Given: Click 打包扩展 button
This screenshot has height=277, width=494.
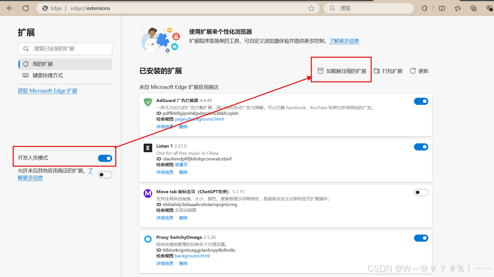Looking at the screenshot, I should click(x=388, y=71).
